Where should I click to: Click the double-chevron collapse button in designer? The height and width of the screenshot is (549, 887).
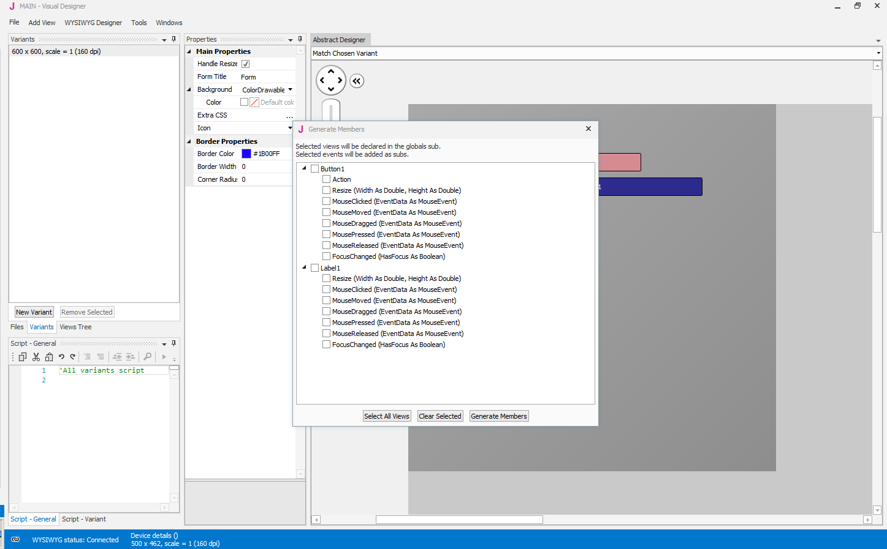[357, 81]
